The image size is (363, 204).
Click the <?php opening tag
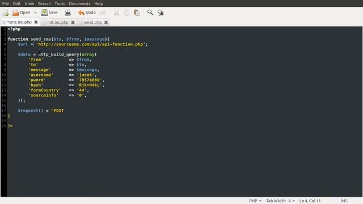pyautogui.click(x=14, y=29)
